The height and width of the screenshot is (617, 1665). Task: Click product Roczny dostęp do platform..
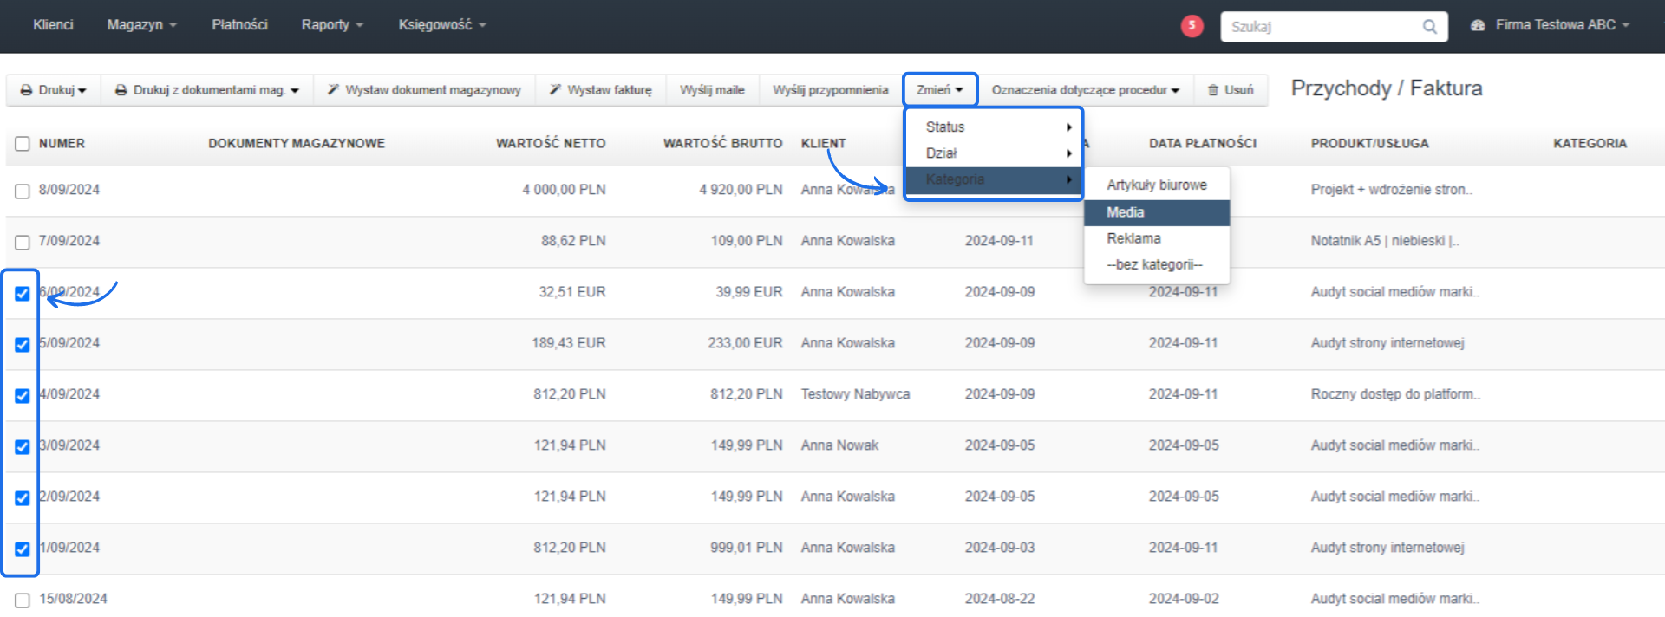pyautogui.click(x=1395, y=394)
